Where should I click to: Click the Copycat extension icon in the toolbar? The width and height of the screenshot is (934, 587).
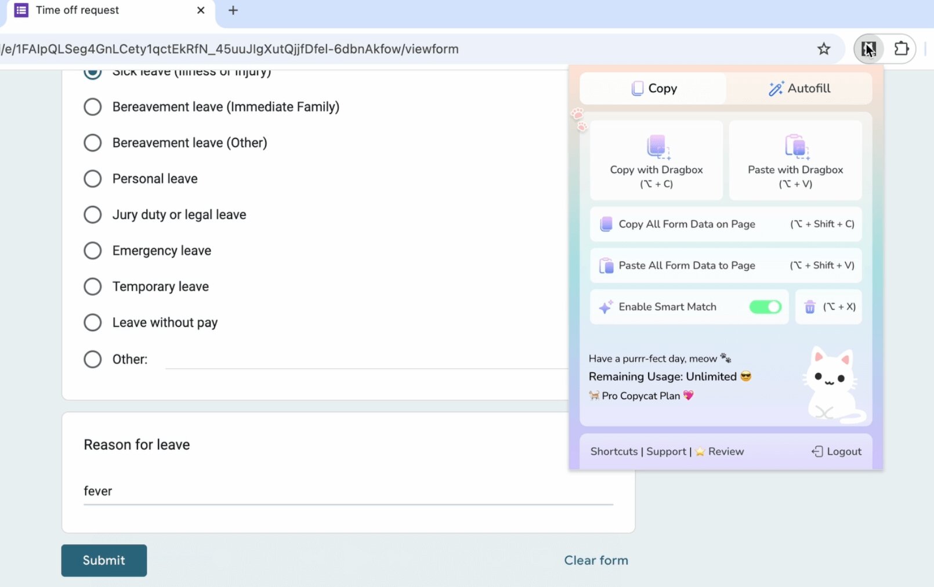868,49
